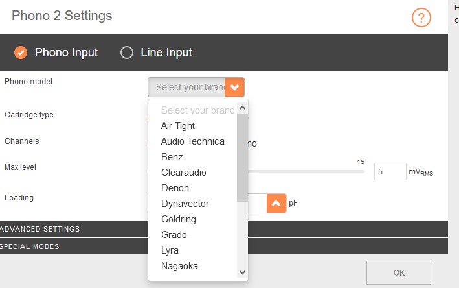Choose Audio Technica from brand list
The image size is (459, 288).
tap(193, 141)
